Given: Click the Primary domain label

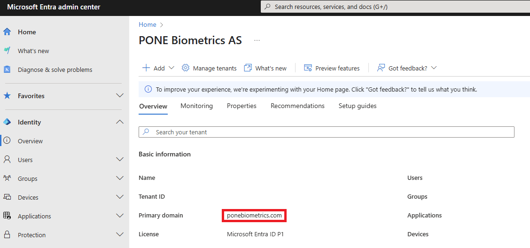Looking at the screenshot, I should point(161,215).
